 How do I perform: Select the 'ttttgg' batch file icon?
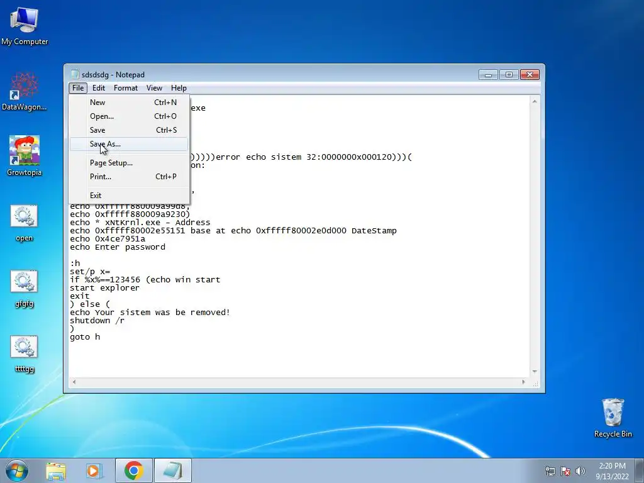coord(25,354)
